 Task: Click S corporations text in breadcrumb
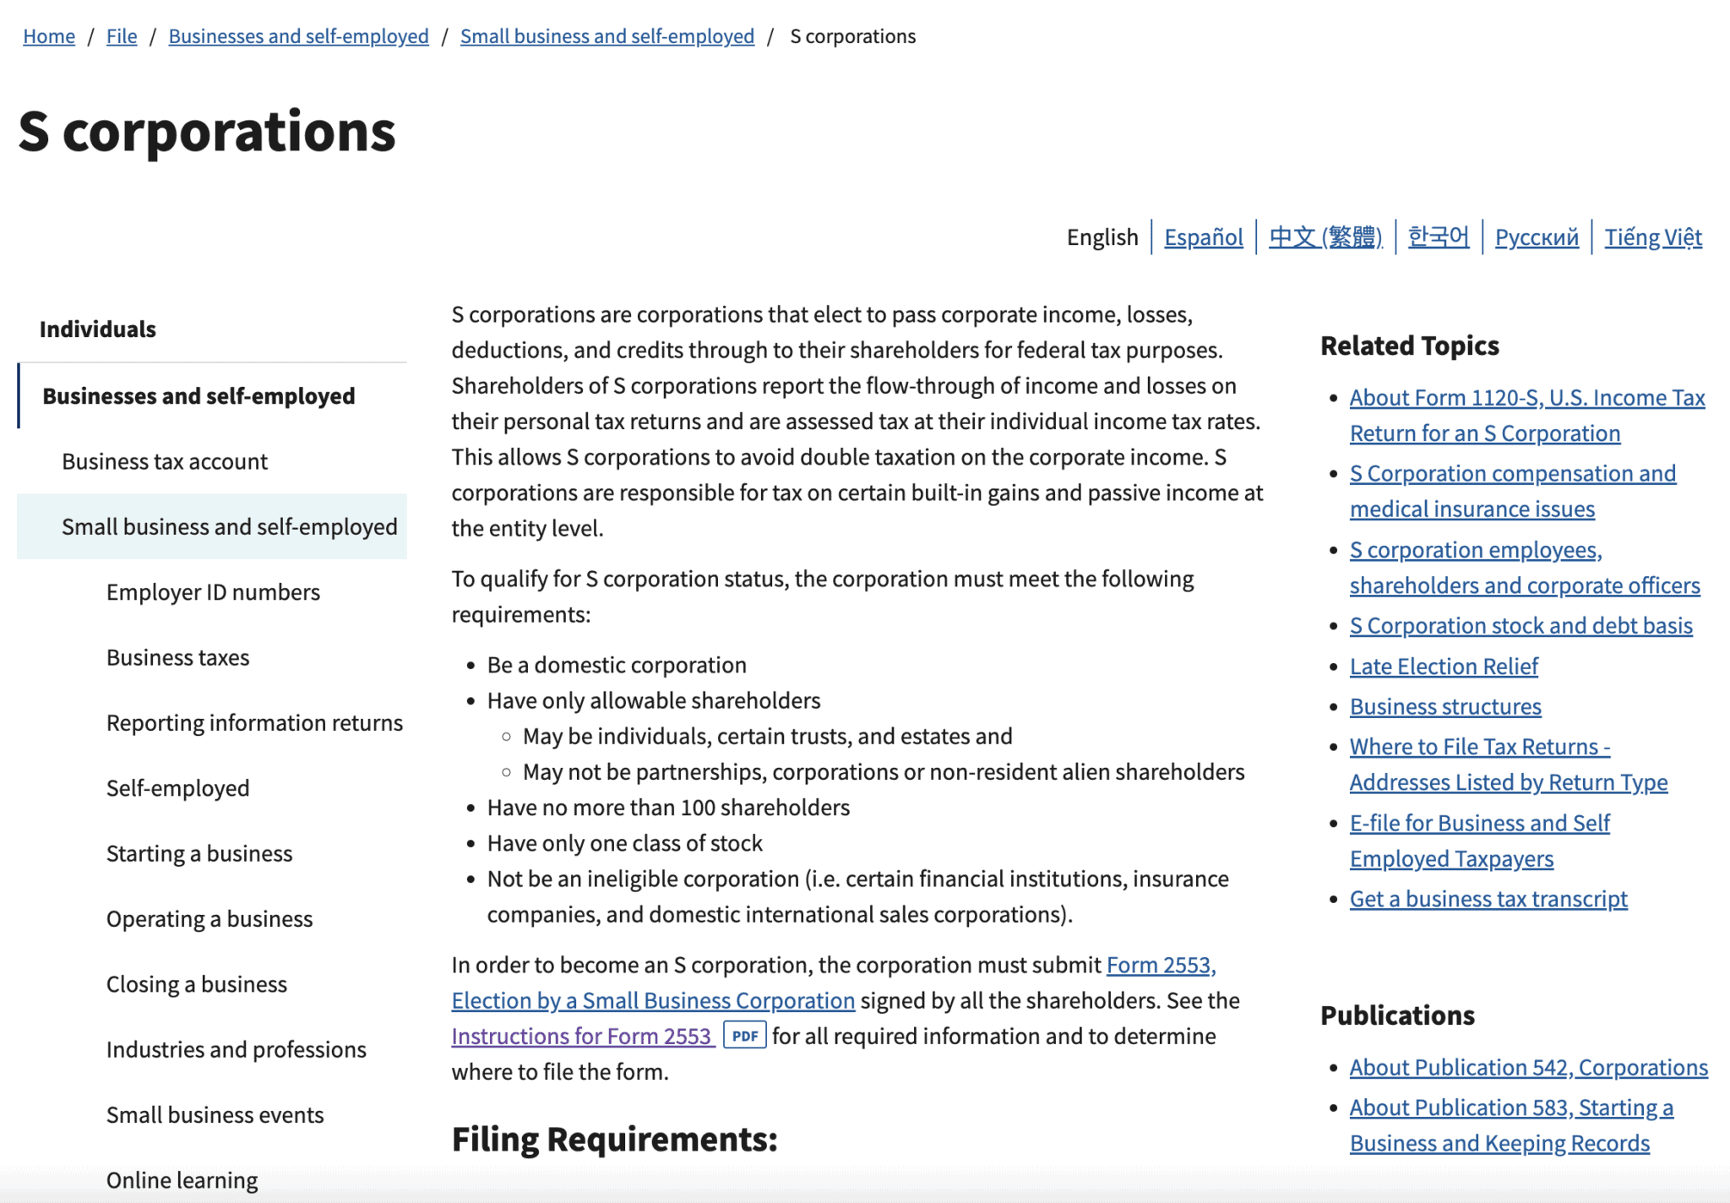[x=853, y=36]
